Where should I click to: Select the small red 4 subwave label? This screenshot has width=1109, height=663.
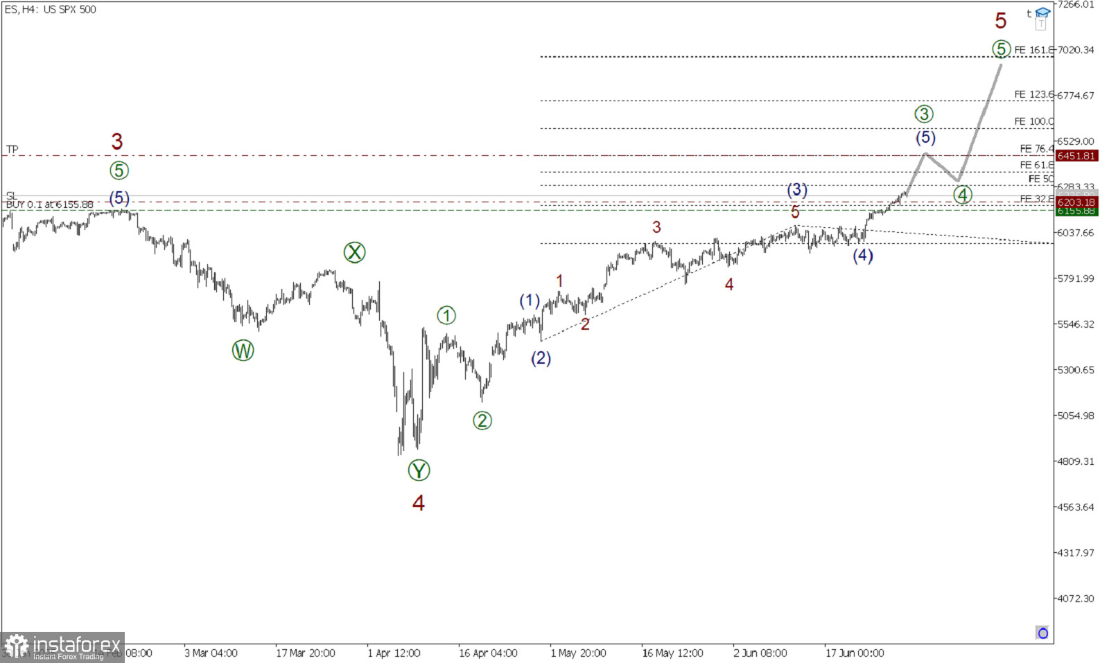729,284
